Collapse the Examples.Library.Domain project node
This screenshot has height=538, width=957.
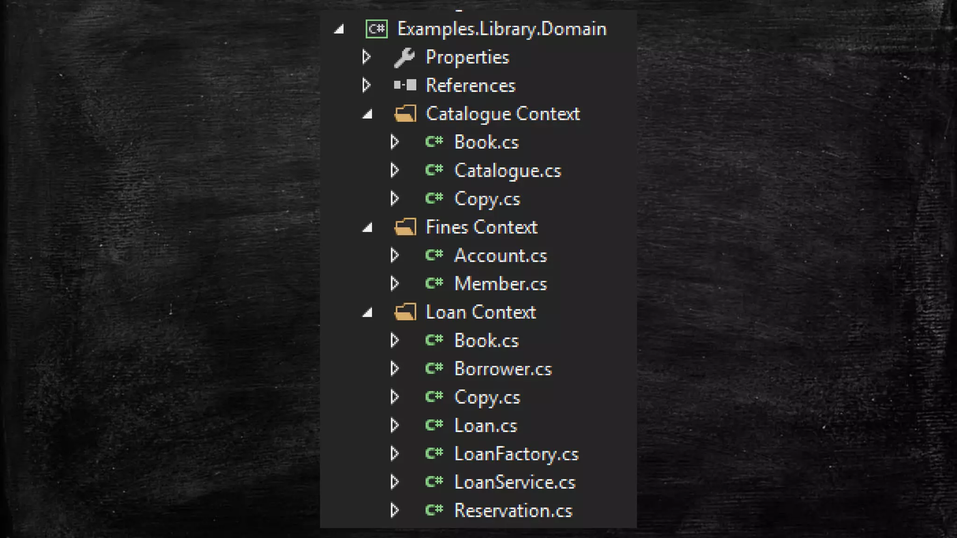(x=340, y=30)
